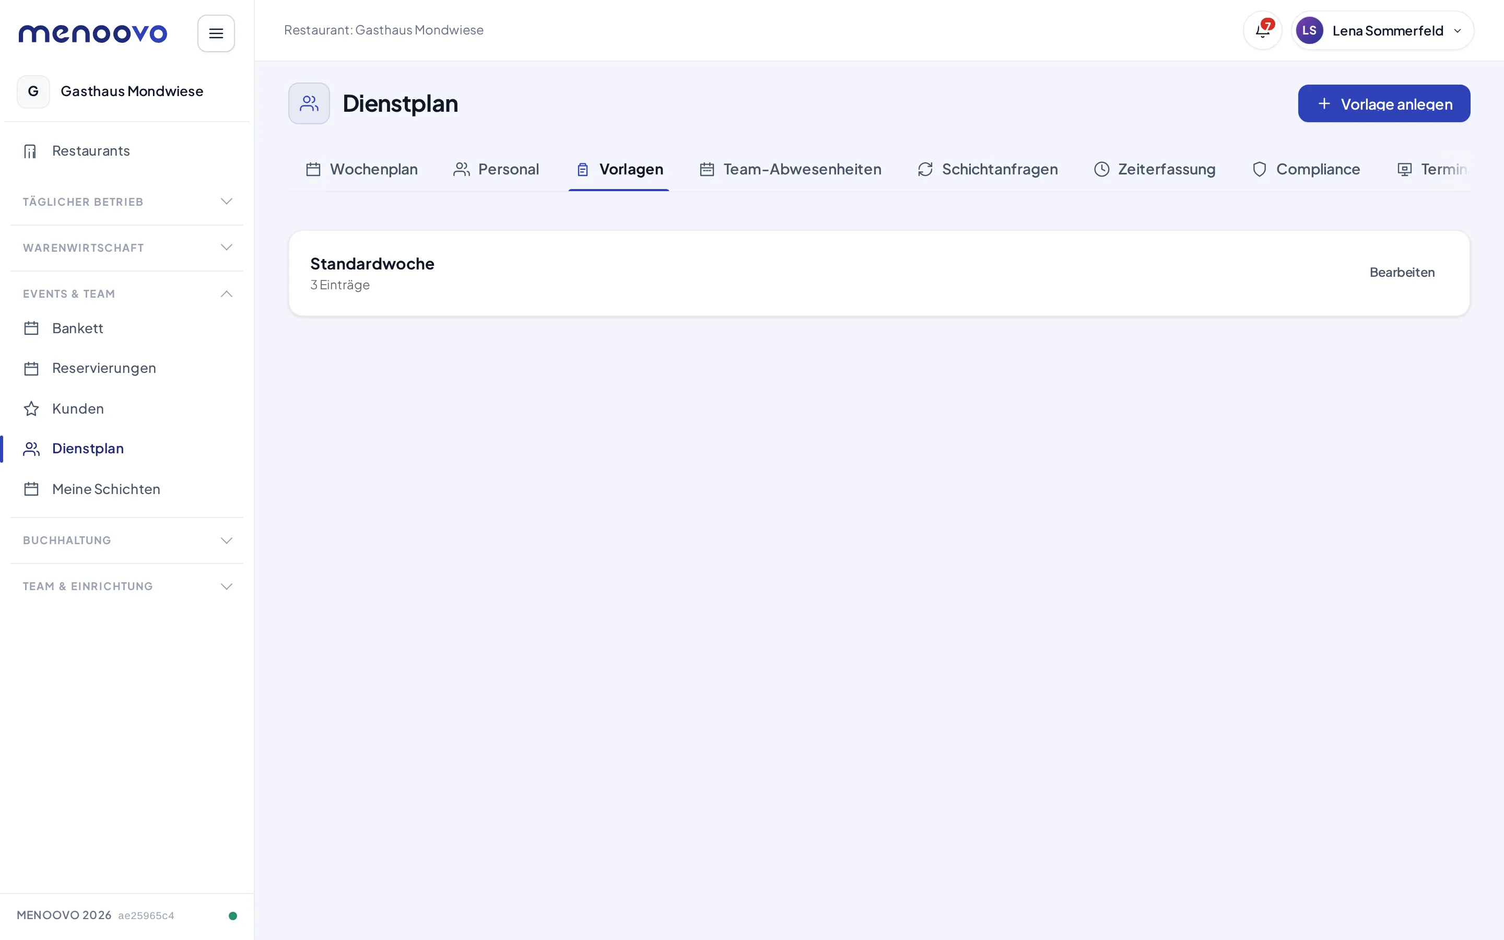The image size is (1504, 940).
Task: Click the G restaurant badge
Action: point(33,91)
